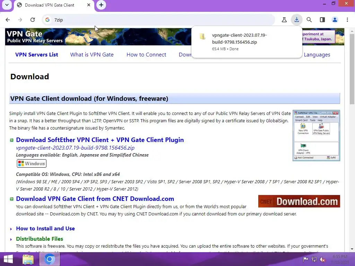The width and height of the screenshot is (355, 266).
Task: Open the Windows Start button
Action: click(x=8, y=259)
